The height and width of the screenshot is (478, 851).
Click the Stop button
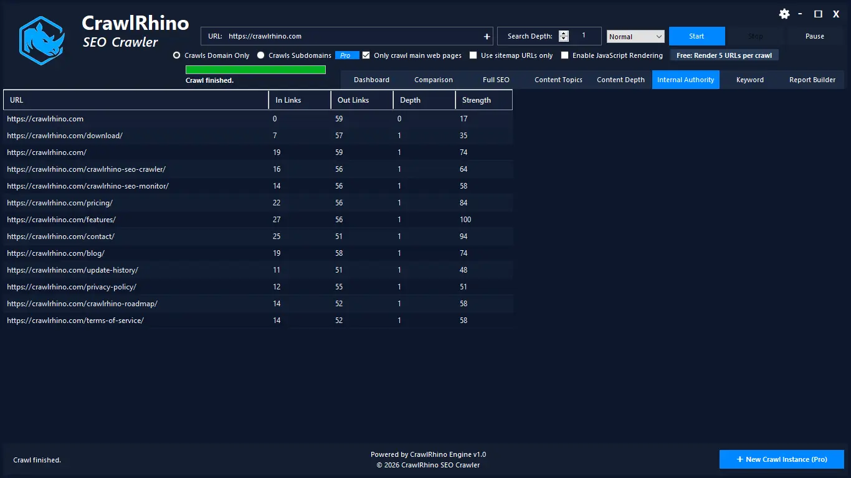click(x=755, y=36)
